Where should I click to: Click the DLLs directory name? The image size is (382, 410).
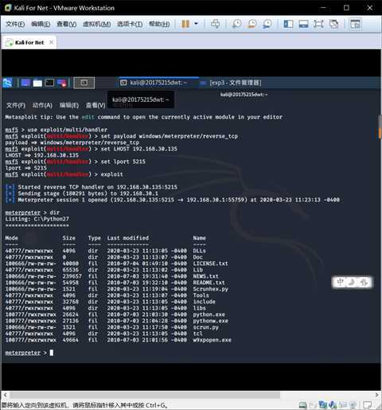click(x=200, y=251)
